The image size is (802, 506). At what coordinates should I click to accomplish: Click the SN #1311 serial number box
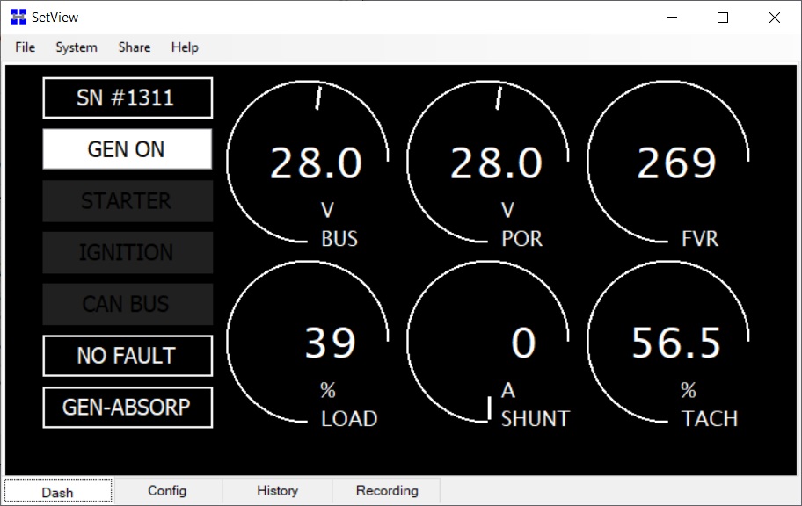[x=128, y=98]
